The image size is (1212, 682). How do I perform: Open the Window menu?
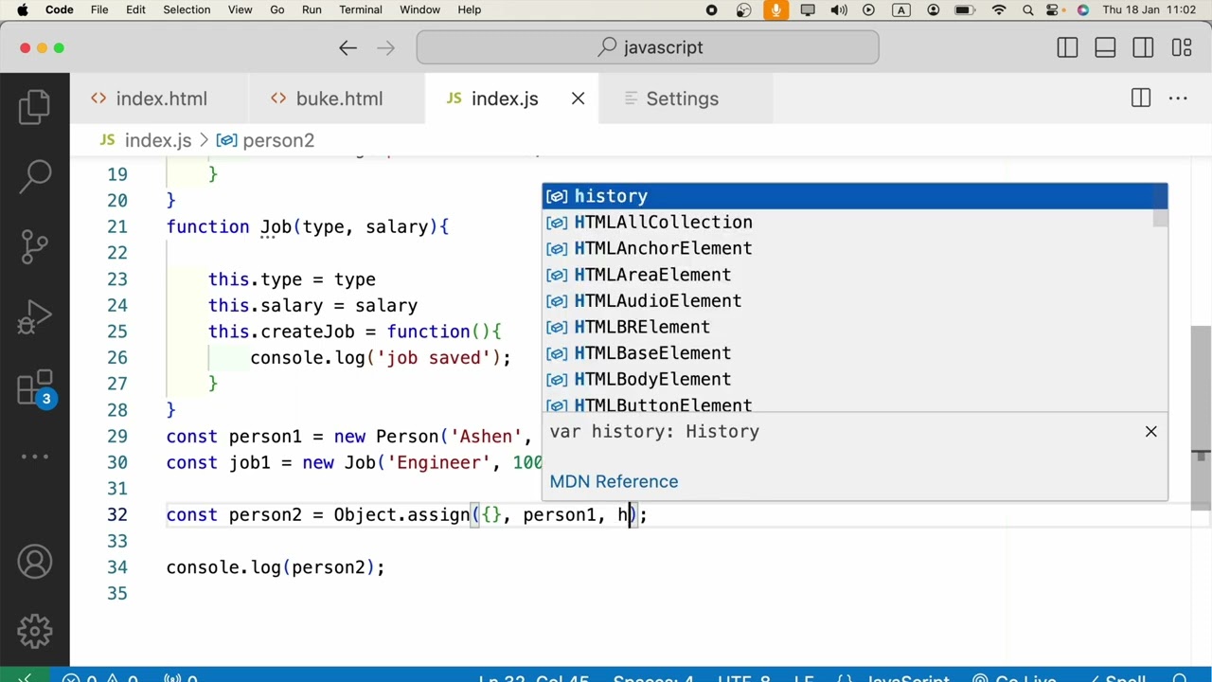(x=419, y=9)
